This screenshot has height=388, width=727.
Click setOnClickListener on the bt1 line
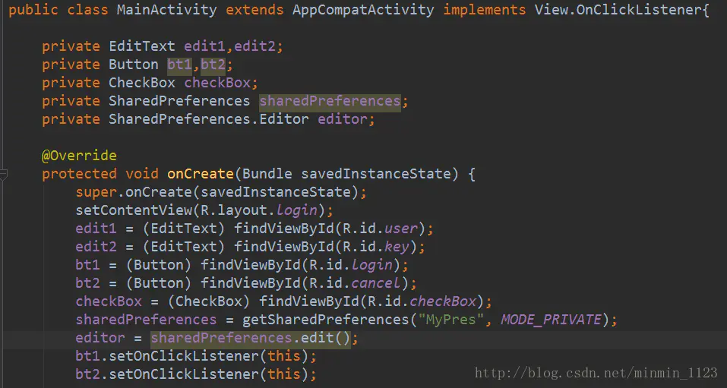[x=184, y=356]
